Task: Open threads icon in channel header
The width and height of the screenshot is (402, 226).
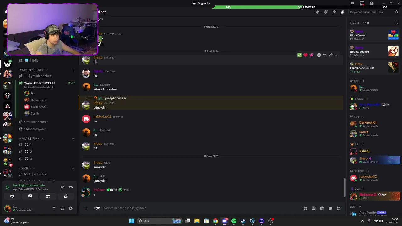Action: pos(318,12)
